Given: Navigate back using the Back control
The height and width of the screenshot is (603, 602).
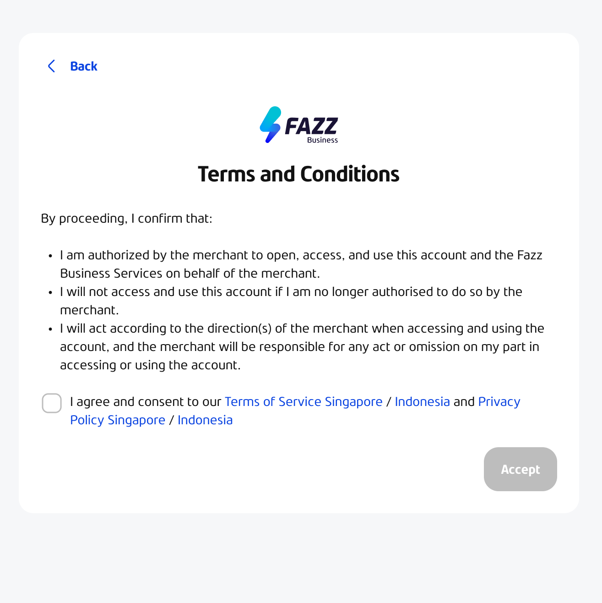Looking at the screenshot, I should point(73,66).
